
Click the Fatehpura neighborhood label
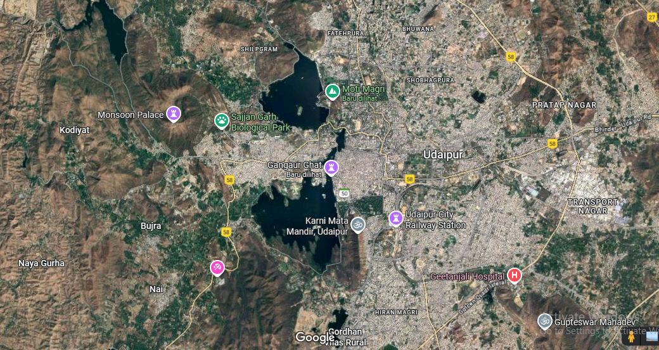[x=343, y=32]
